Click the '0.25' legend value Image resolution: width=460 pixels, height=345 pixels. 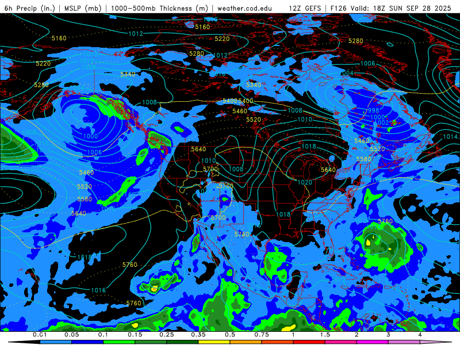[x=167, y=335]
